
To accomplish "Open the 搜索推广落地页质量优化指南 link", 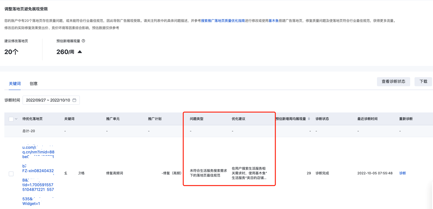I will click(x=223, y=21).
